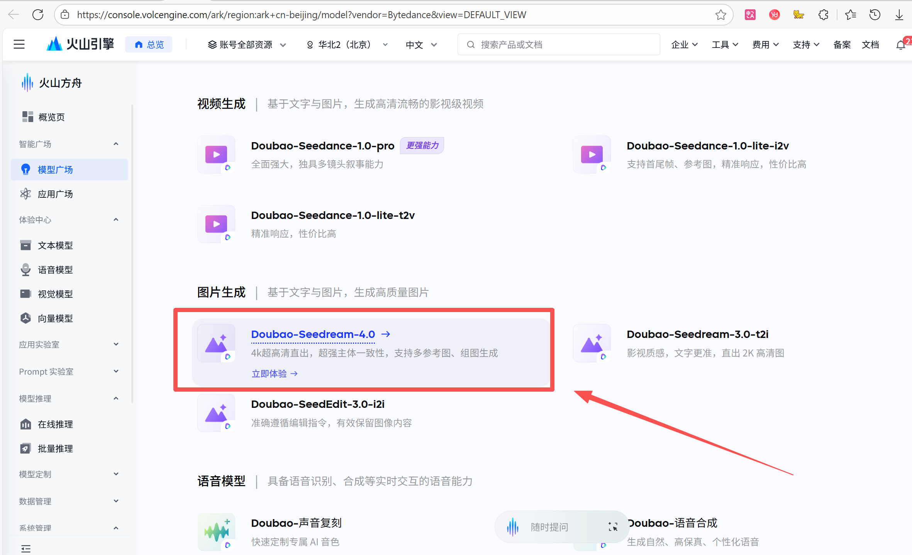Click the 搜索产品或文档 search field
This screenshot has width=912, height=555.
click(558, 45)
